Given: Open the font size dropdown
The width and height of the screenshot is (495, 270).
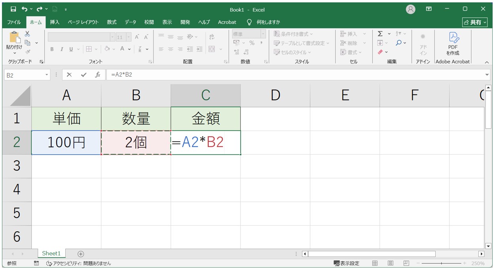Looking at the screenshot, I should (x=129, y=37).
